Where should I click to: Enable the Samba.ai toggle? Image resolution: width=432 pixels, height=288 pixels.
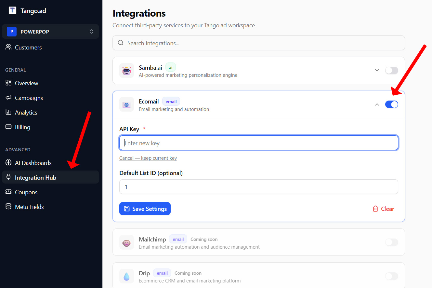click(x=392, y=70)
